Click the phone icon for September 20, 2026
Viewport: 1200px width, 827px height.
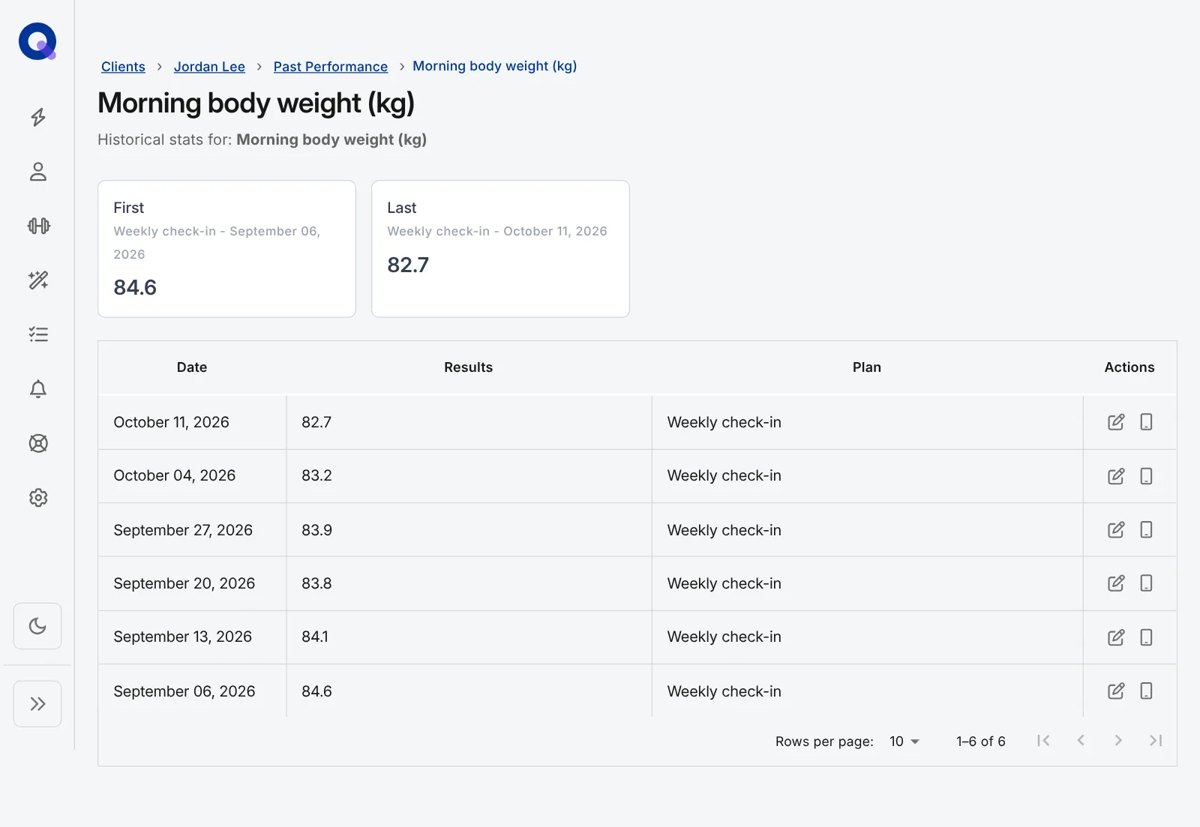coord(1146,583)
